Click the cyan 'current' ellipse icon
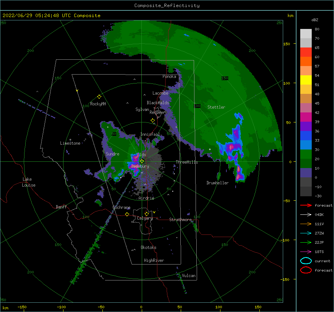 (306, 261)
